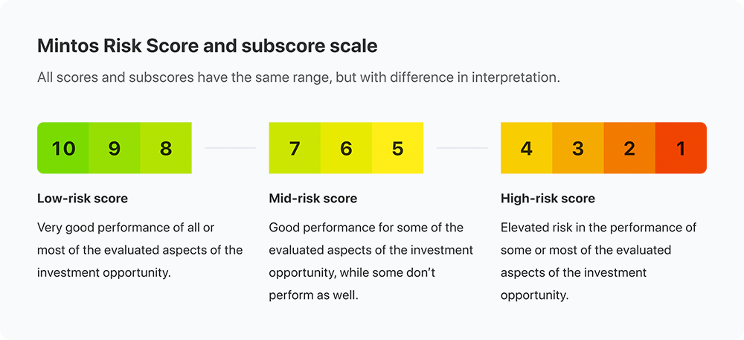744x340 pixels.
Task: Click the divider line between 5 and 4
Action: coord(462,148)
